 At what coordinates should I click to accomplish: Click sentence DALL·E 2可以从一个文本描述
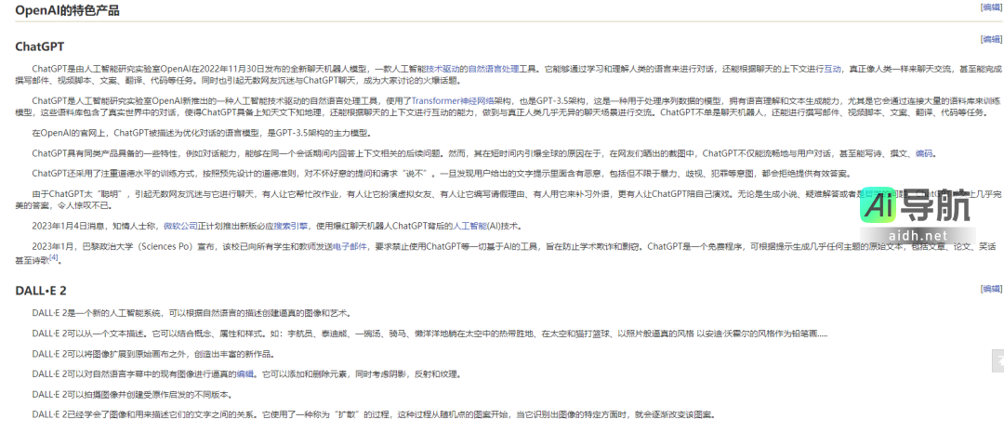coord(429,334)
